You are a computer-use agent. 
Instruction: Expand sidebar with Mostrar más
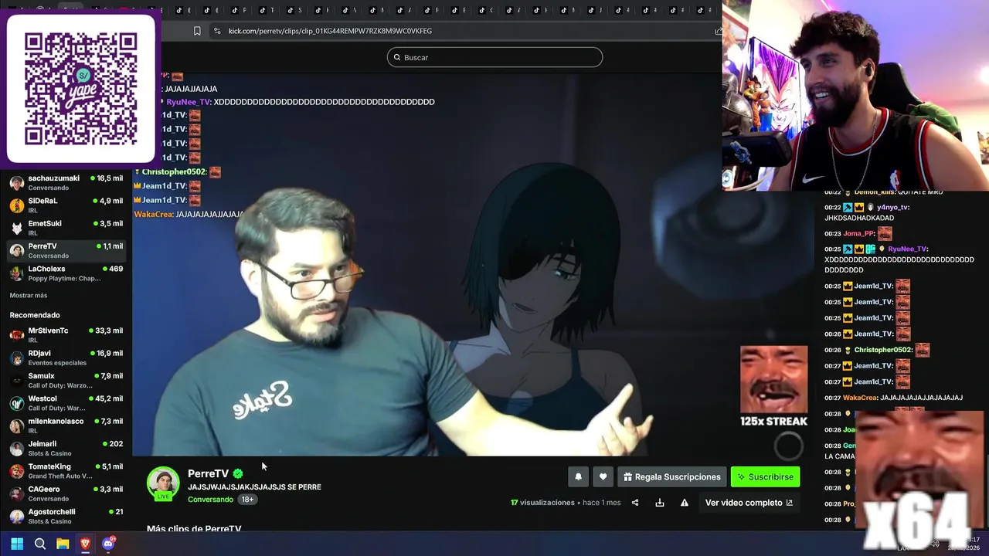(29, 296)
